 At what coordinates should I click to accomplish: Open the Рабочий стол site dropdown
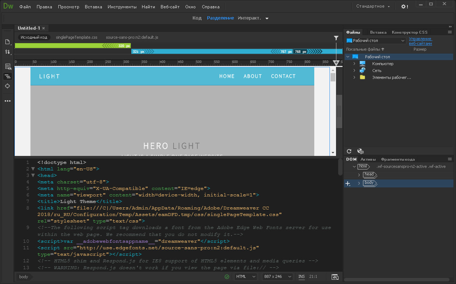[376, 41]
